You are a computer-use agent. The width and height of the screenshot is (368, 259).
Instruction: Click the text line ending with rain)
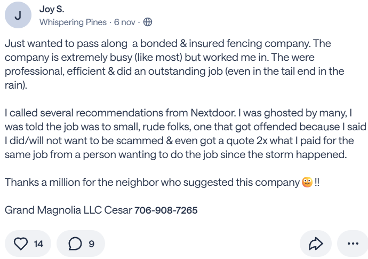[x=15, y=85]
